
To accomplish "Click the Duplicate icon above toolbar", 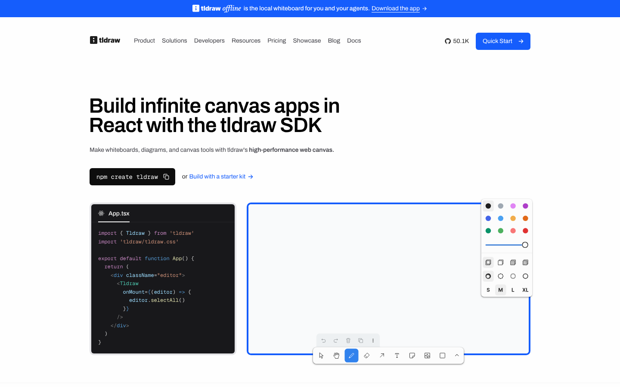I will pyautogui.click(x=361, y=341).
